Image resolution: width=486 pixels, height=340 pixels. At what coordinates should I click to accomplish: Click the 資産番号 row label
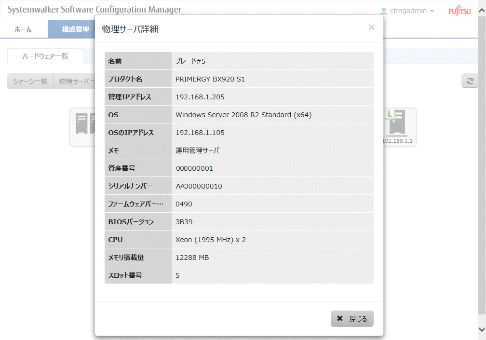(x=121, y=168)
